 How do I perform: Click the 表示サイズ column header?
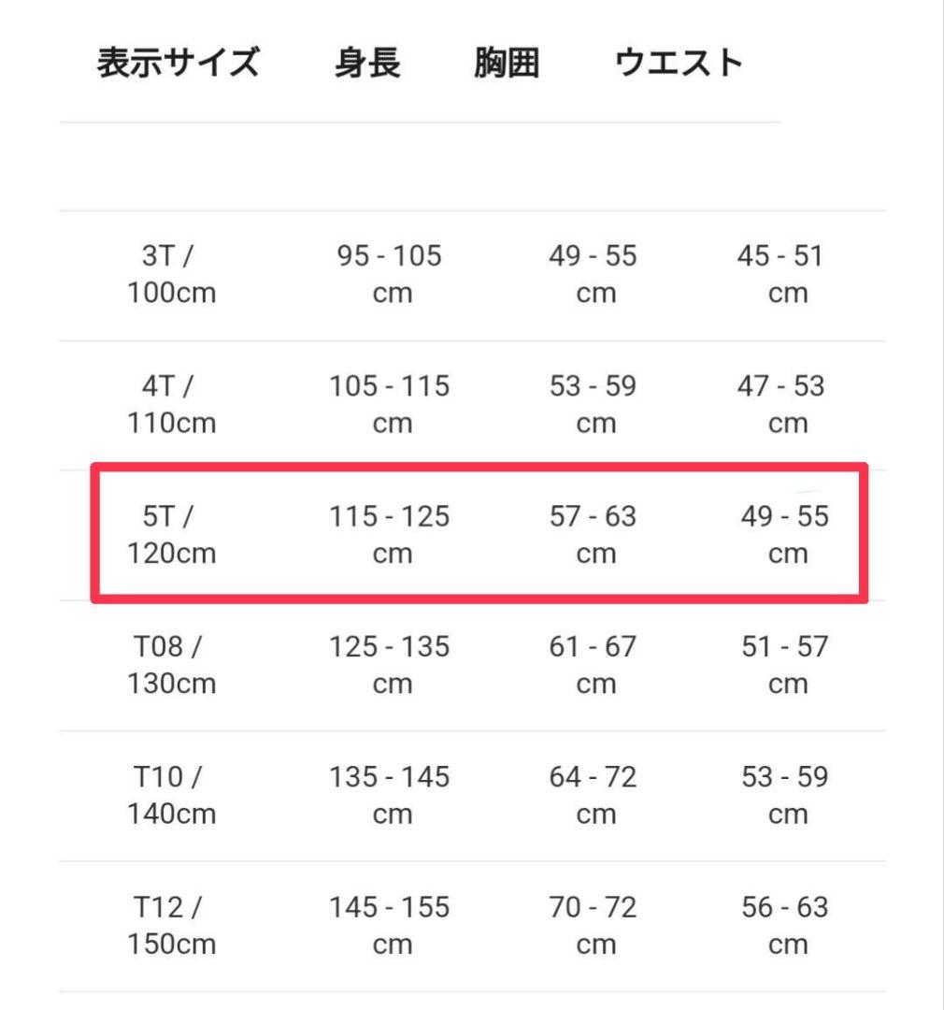(178, 64)
